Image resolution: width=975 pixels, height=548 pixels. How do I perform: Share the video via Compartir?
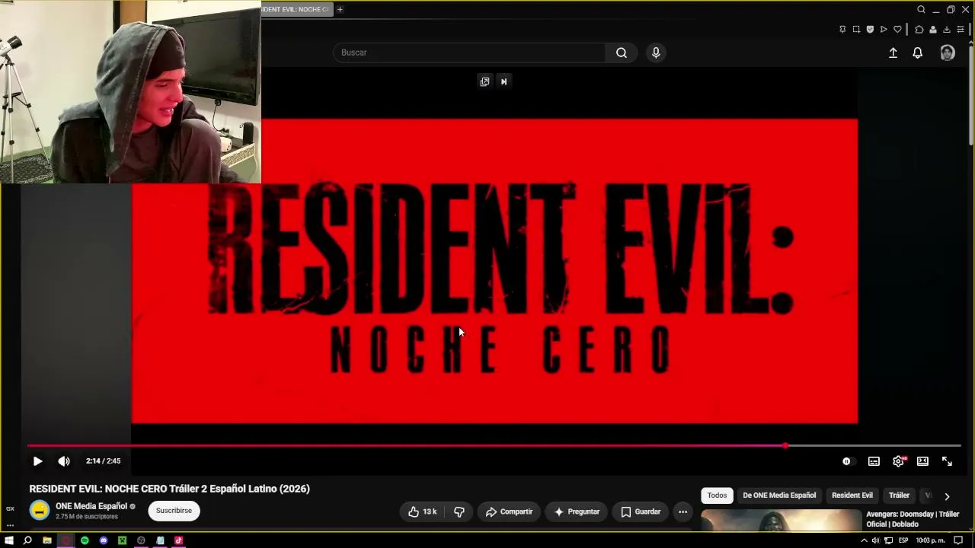[x=509, y=511]
